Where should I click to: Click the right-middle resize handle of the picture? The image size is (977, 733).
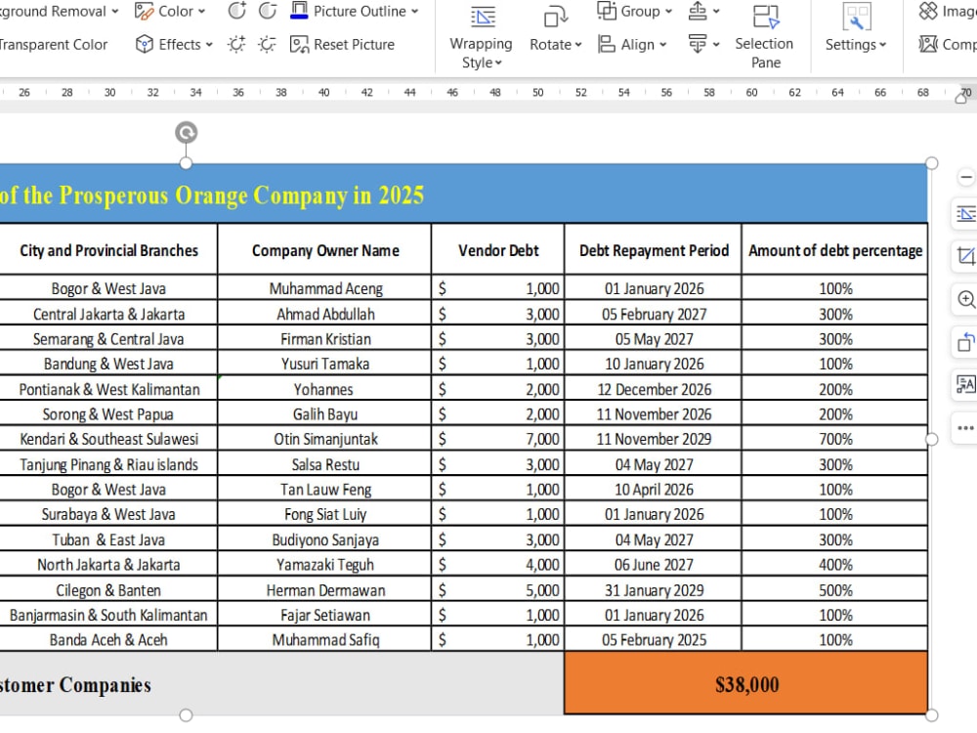click(x=931, y=440)
